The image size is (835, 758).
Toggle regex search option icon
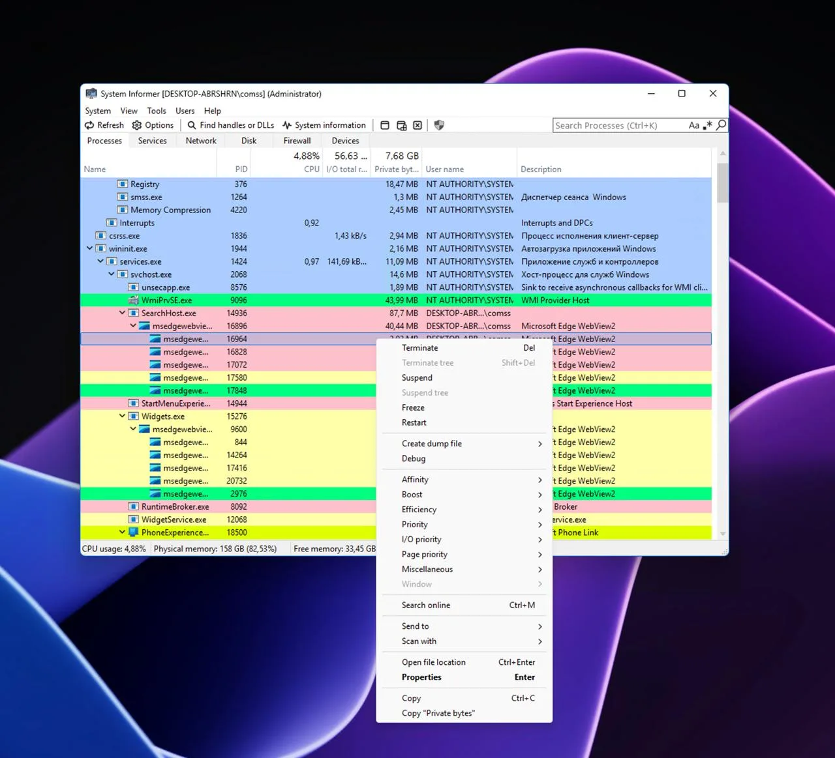tap(708, 125)
